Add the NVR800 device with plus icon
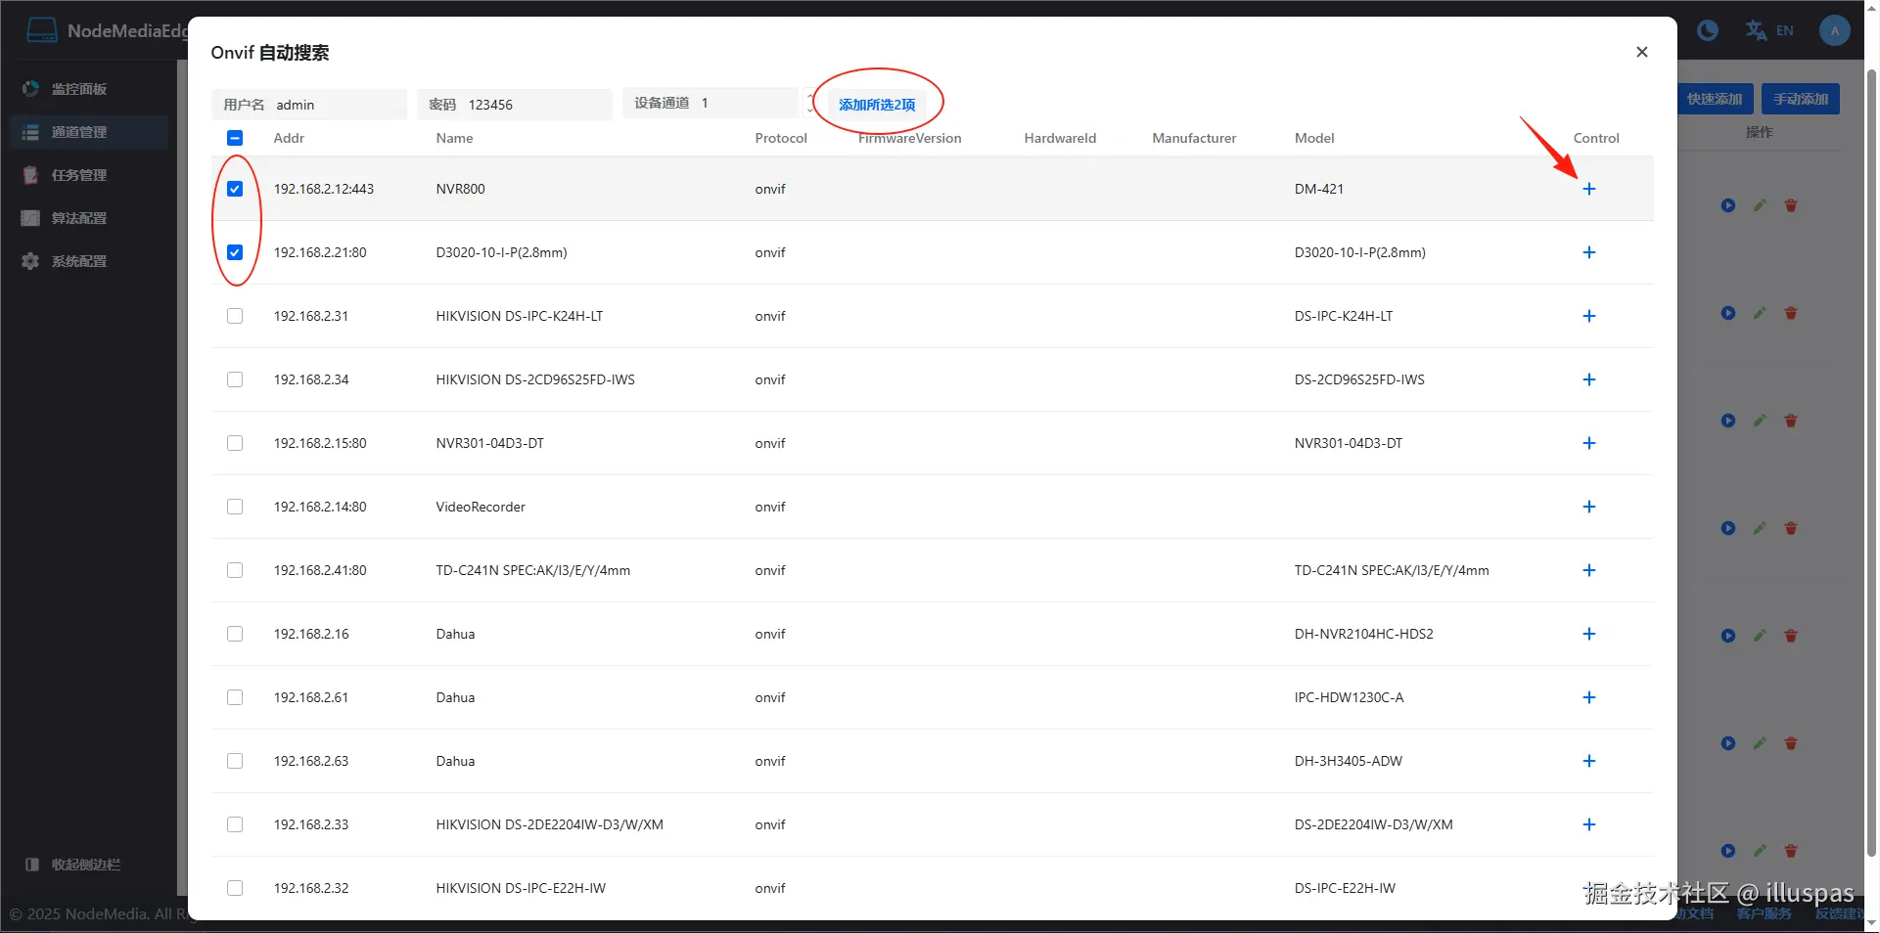Screen dimensions: 1880x933 tap(1588, 189)
